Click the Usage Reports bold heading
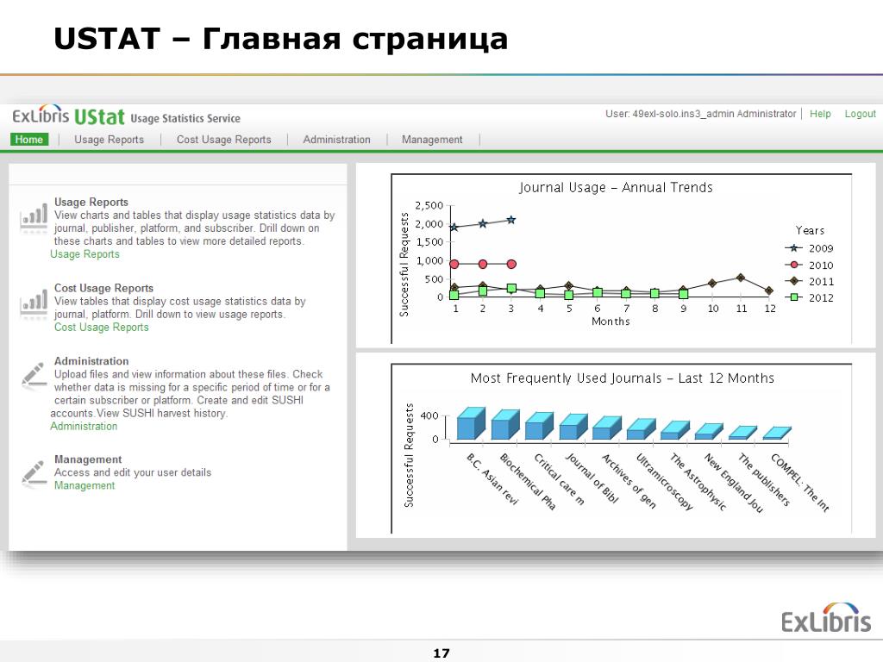Screen dimensions: 883x662 pos(91,202)
